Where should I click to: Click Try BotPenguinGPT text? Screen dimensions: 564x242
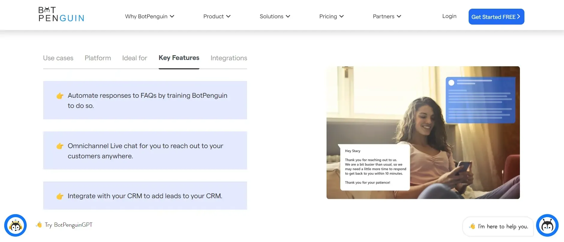[69, 225]
